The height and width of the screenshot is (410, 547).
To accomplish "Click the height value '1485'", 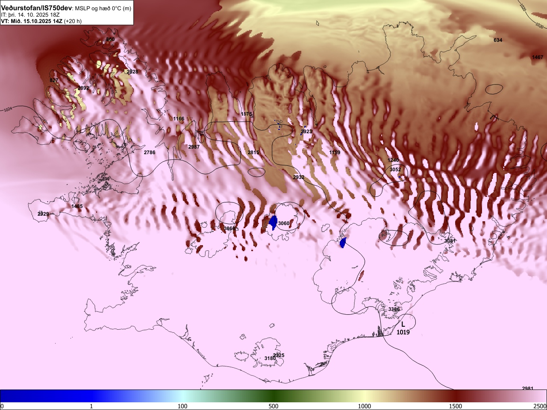I will 77,206.
